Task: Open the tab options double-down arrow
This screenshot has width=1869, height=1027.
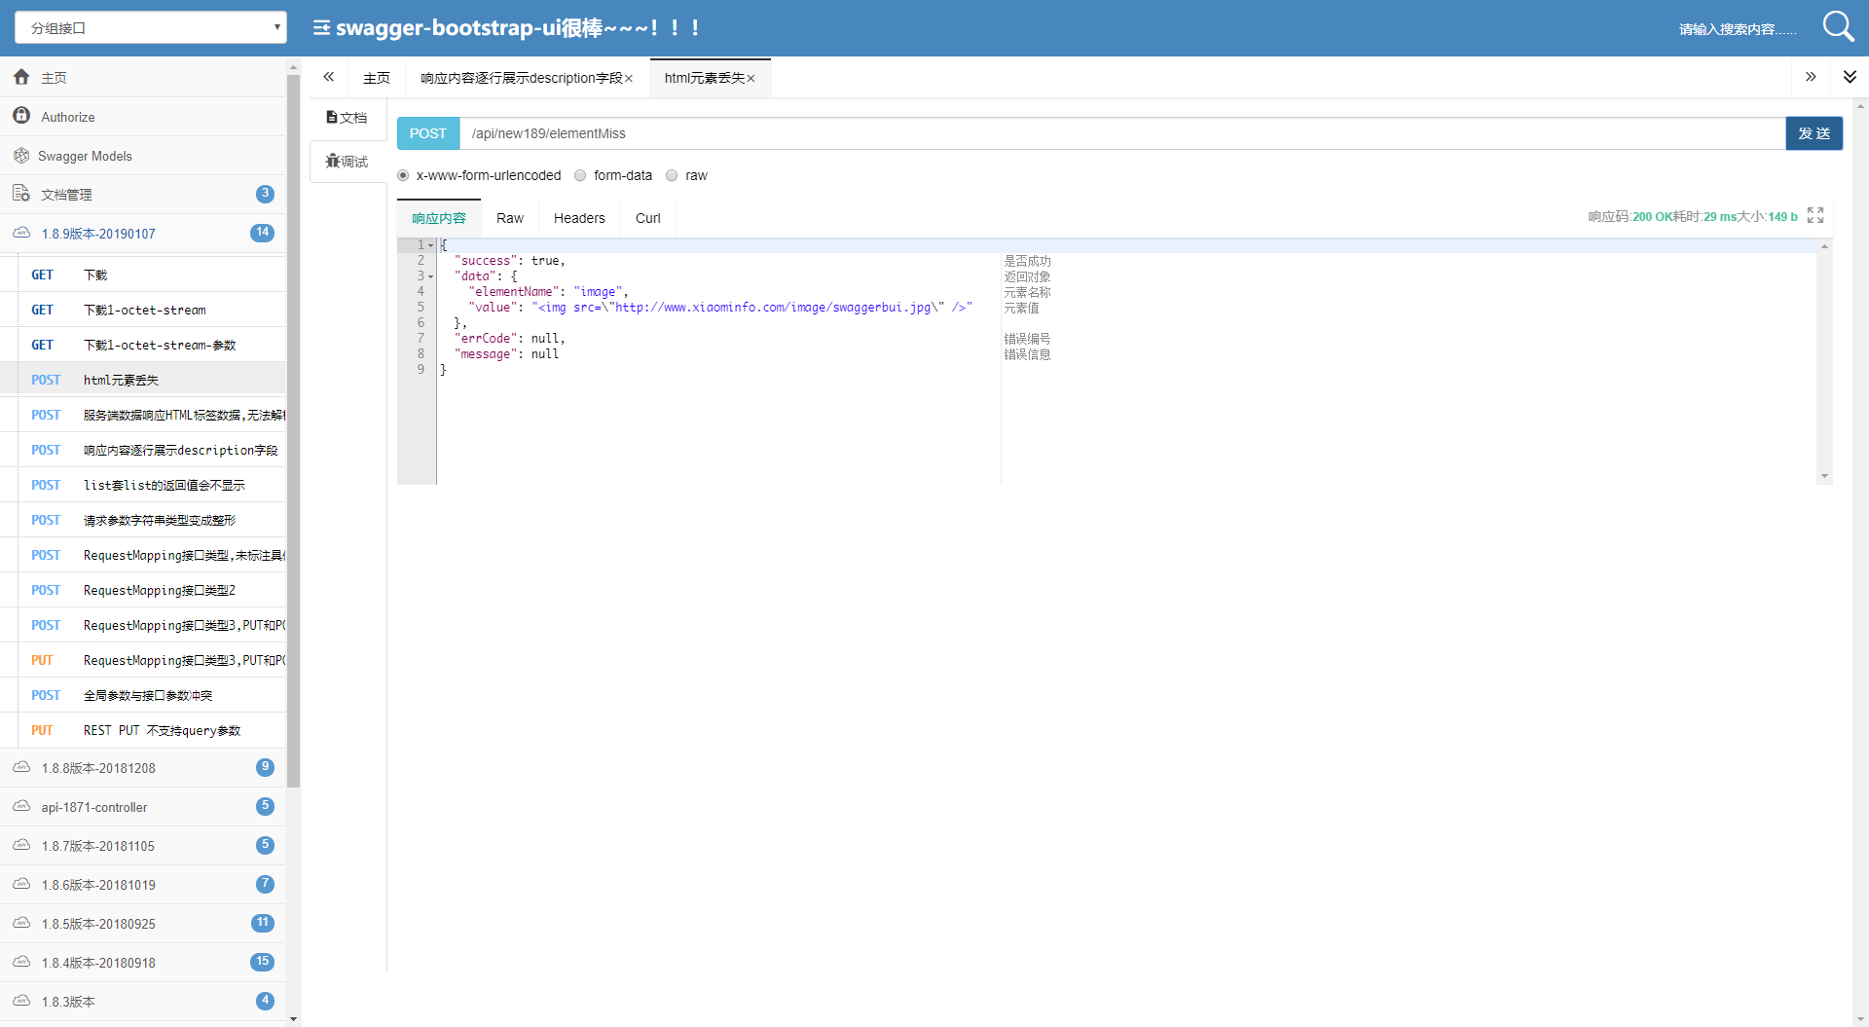Action: 1850,77
